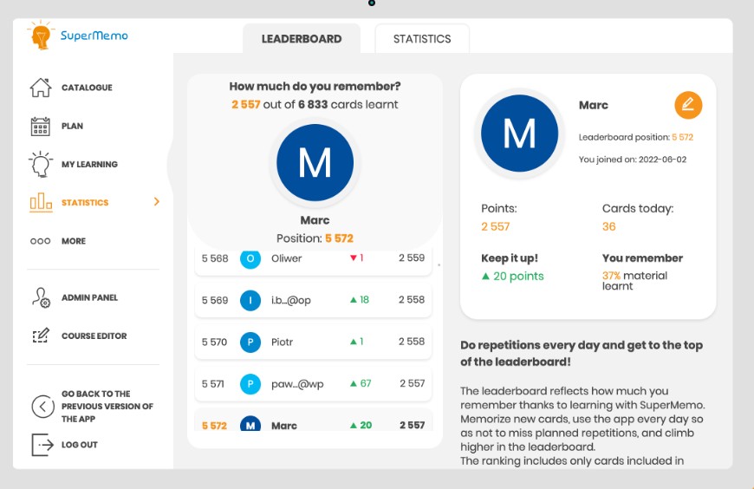The width and height of the screenshot is (754, 489).
Task: Switch to the Leaderboard tab
Action: (302, 39)
